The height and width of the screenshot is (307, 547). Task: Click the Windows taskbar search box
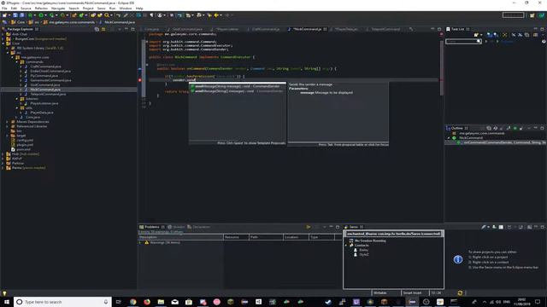pos(62,302)
